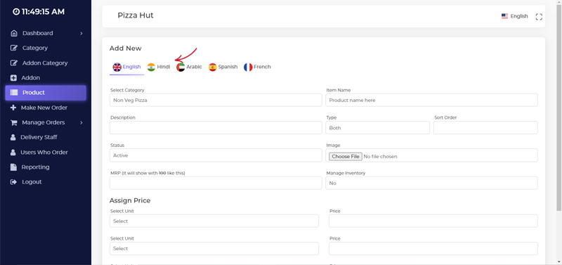Open the Status dropdown showing Active

point(216,155)
